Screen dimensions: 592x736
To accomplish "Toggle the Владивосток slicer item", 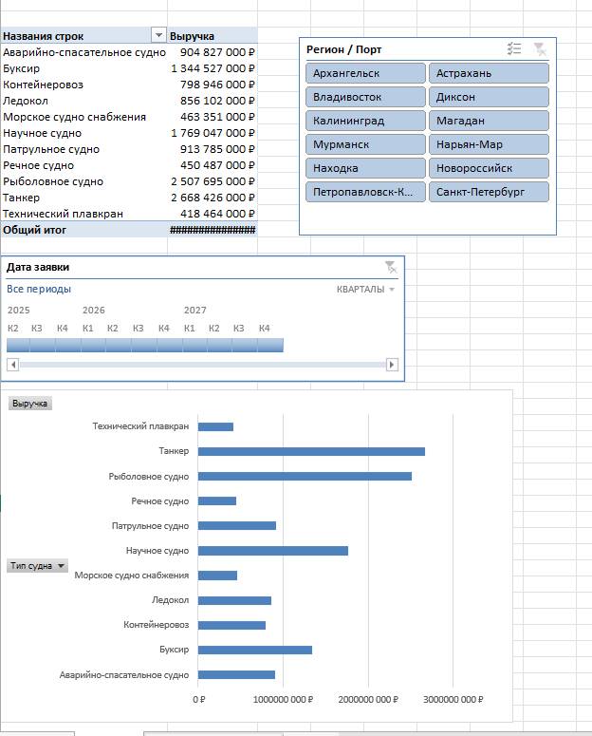I will tap(365, 97).
